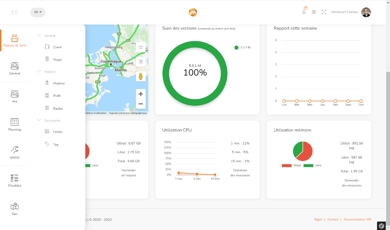The width and height of the screenshot is (390, 230).
Task: Click the notifications bell icon
Action: [304, 12]
